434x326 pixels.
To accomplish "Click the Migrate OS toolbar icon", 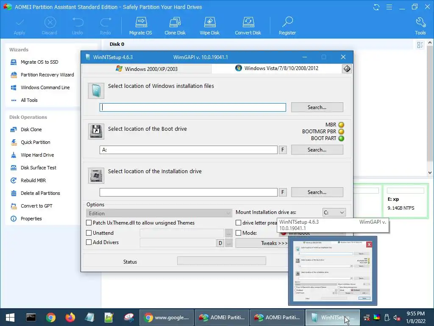I will 141,25.
